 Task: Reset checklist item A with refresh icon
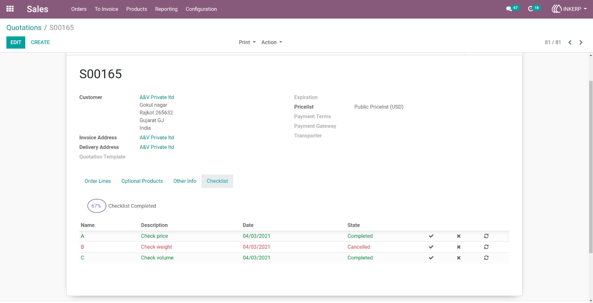pyautogui.click(x=486, y=236)
